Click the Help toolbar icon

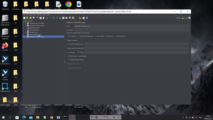coord(87,18)
